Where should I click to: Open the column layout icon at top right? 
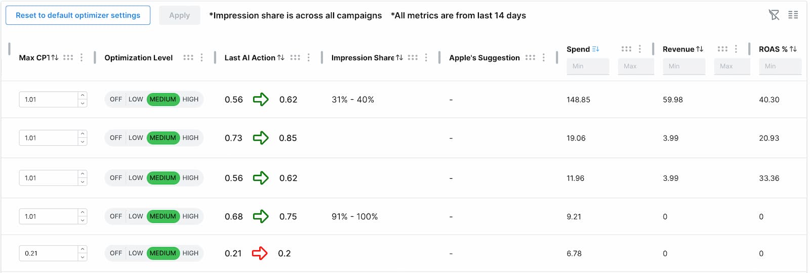(793, 15)
